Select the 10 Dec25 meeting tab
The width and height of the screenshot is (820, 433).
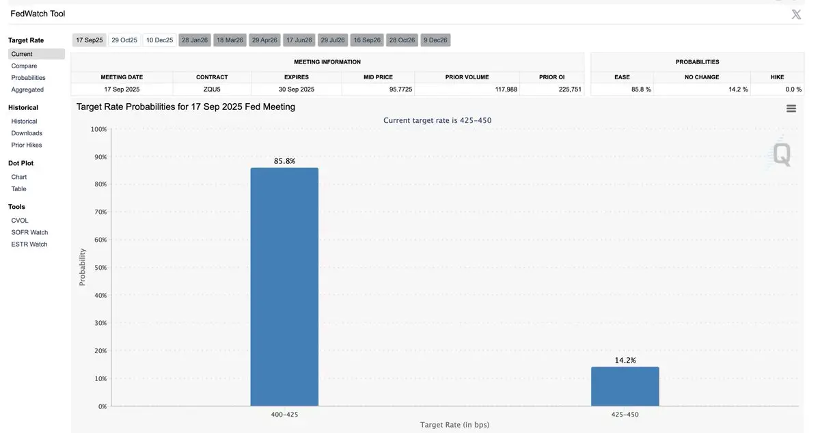pyautogui.click(x=159, y=40)
